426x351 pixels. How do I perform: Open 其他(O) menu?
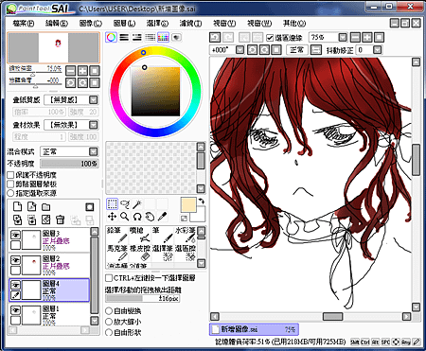(x=294, y=23)
